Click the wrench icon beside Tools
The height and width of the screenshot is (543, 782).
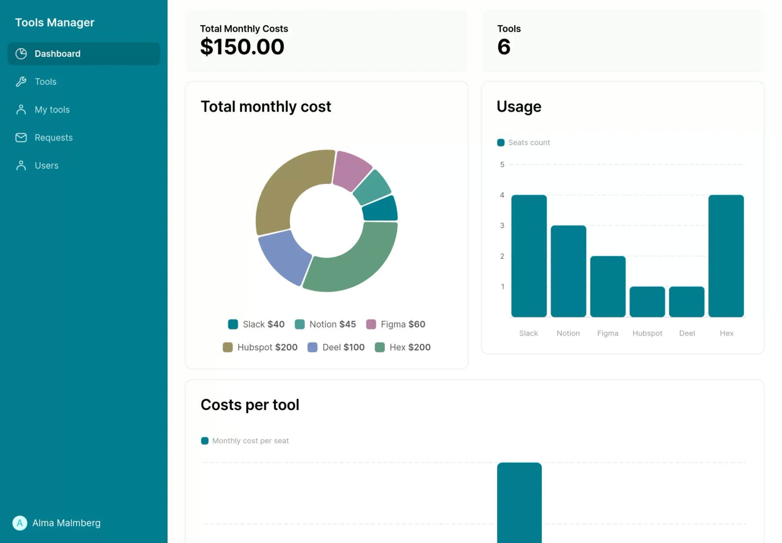21,82
